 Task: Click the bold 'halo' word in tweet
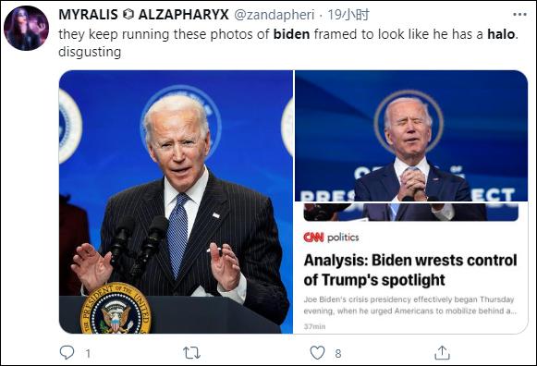(x=501, y=34)
